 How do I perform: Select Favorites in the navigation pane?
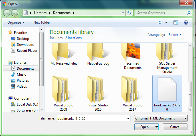pyautogui.click(x=18, y=32)
